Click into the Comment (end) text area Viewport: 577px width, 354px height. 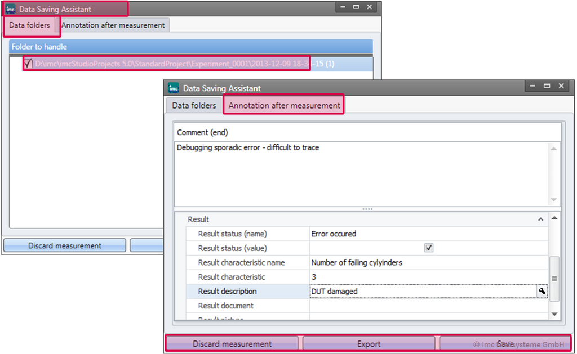coord(361,174)
